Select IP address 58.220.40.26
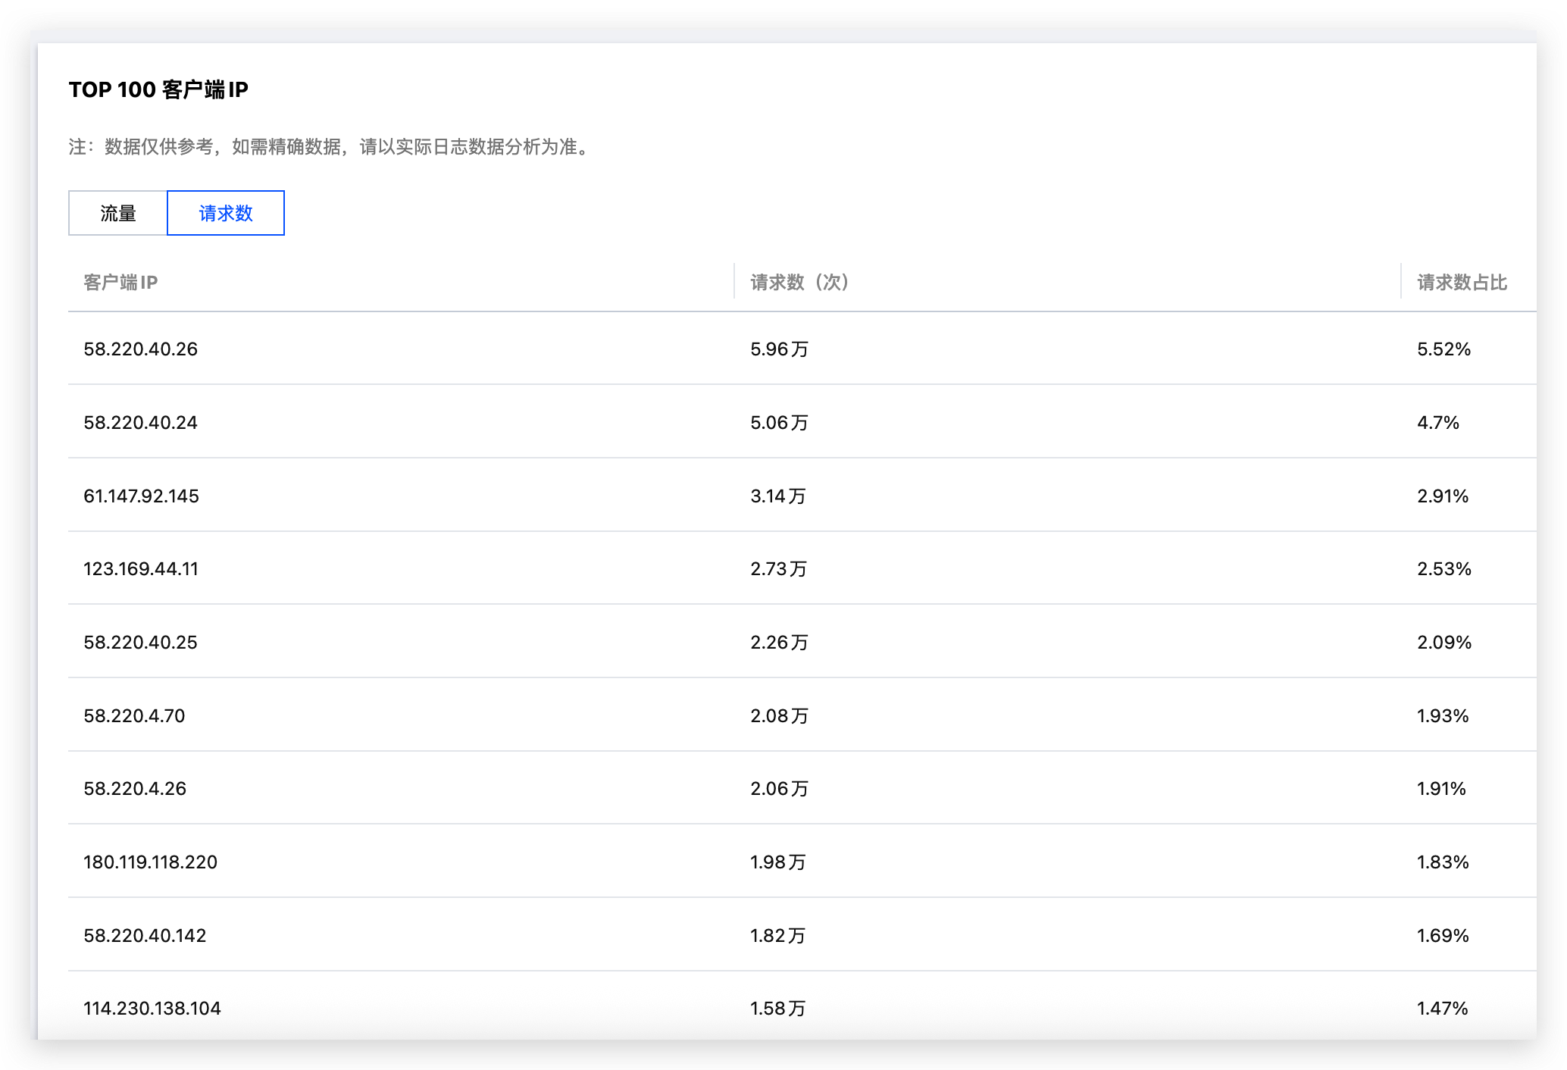 pos(140,349)
